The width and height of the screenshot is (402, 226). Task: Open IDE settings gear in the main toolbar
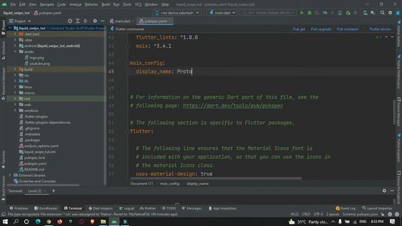point(390,13)
